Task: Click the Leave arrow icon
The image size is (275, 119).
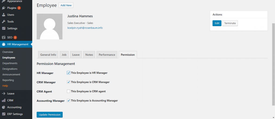Action: coord(3,94)
